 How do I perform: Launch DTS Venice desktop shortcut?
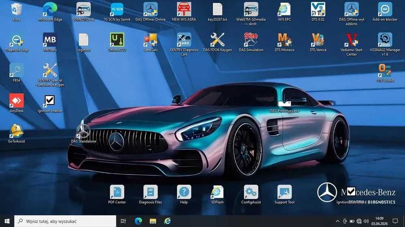coord(318,40)
